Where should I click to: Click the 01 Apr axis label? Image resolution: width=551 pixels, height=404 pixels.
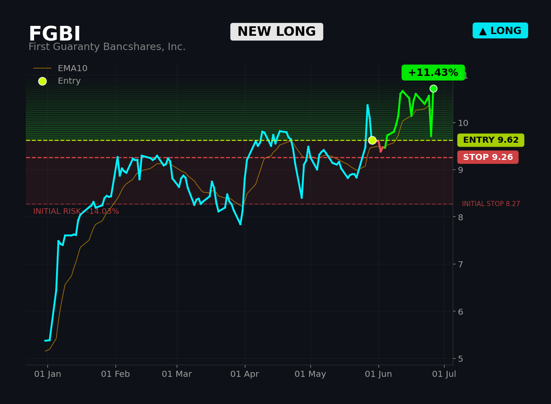coord(244,374)
